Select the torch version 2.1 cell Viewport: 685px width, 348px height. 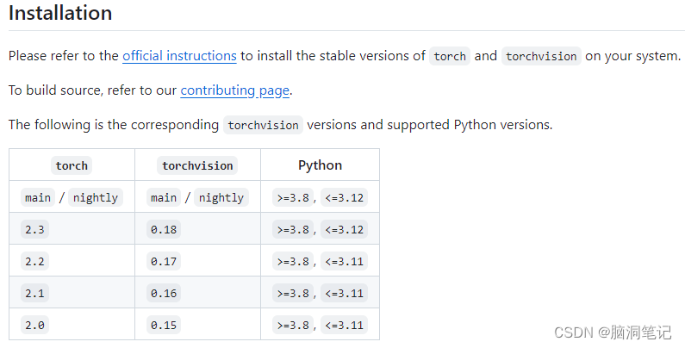point(34,293)
